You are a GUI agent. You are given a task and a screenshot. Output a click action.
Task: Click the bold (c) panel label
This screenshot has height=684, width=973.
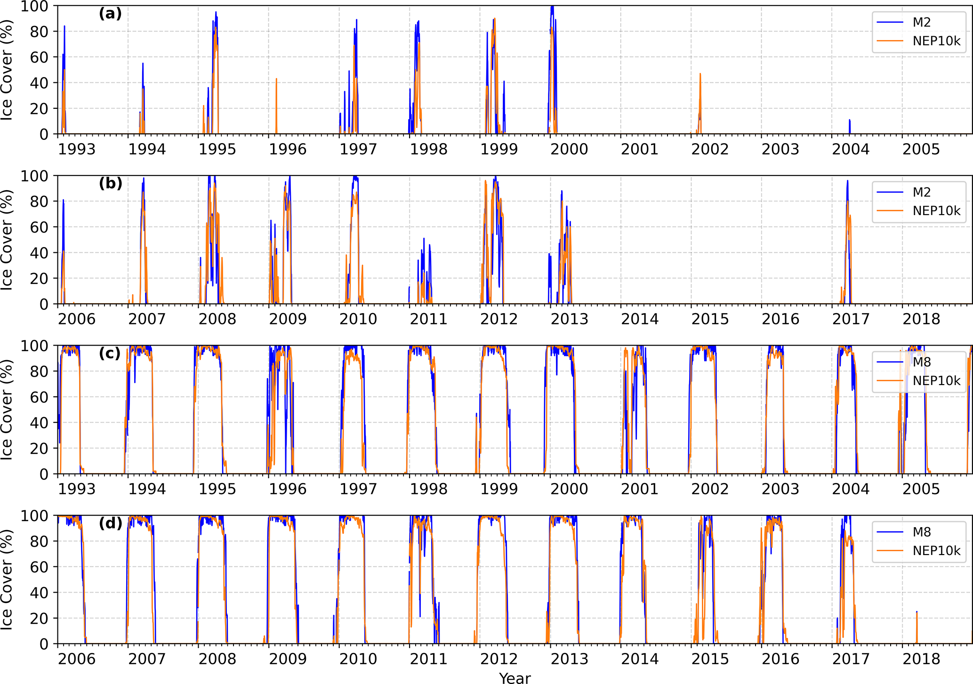(110, 353)
